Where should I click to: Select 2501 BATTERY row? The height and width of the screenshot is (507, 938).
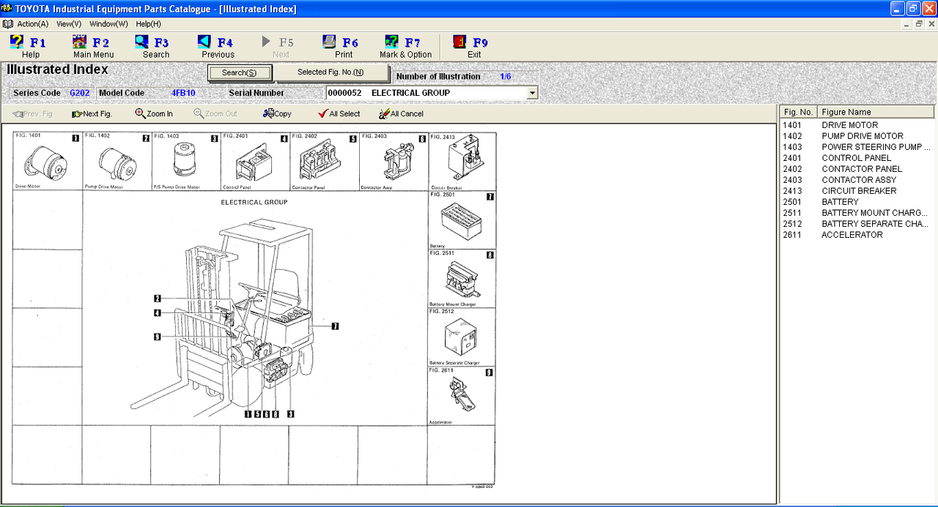click(857, 202)
